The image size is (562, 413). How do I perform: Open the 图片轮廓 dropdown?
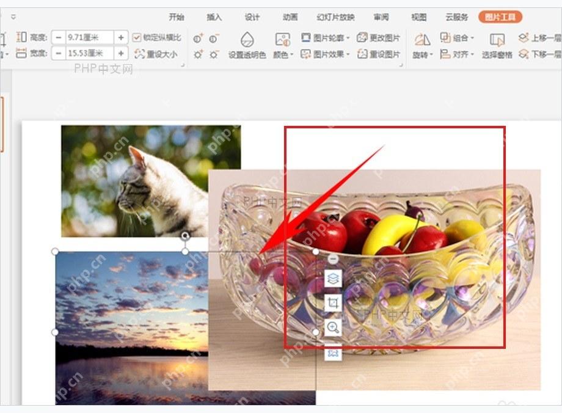pyautogui.click(x=325, y=37)
